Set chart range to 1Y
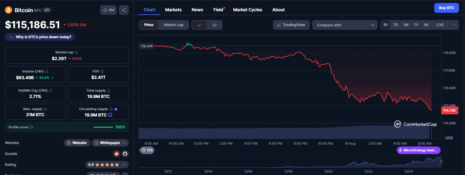The height and width of the screenshot is (175, 465). click(416, 25)
